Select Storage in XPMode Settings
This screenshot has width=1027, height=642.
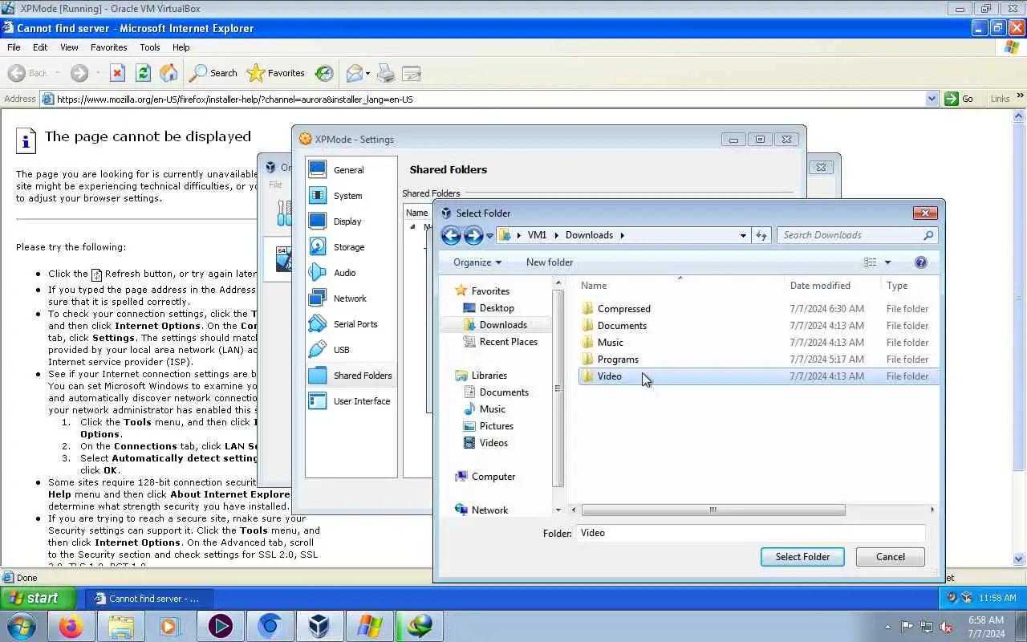[351, 247]
